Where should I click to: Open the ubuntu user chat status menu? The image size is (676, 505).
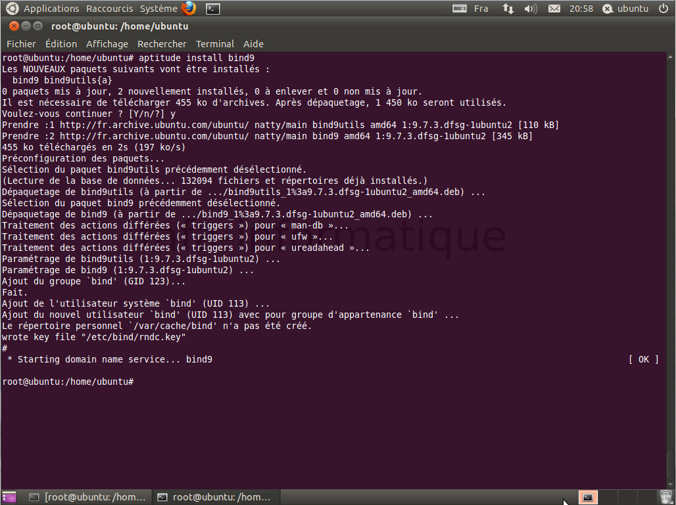[625, 9]
